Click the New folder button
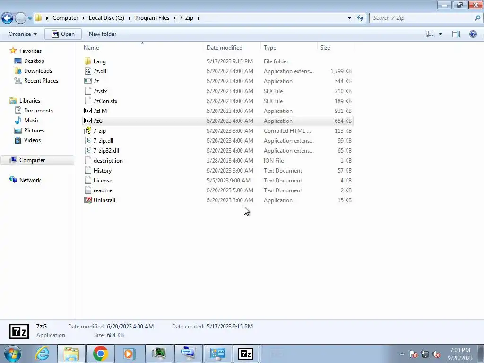The image size is (484, 363). click(103, 34)
